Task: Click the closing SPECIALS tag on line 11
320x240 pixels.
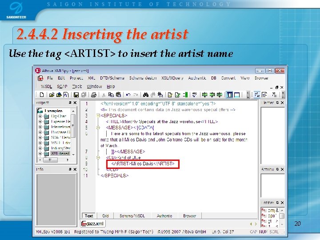Action: tap(115, 176)
